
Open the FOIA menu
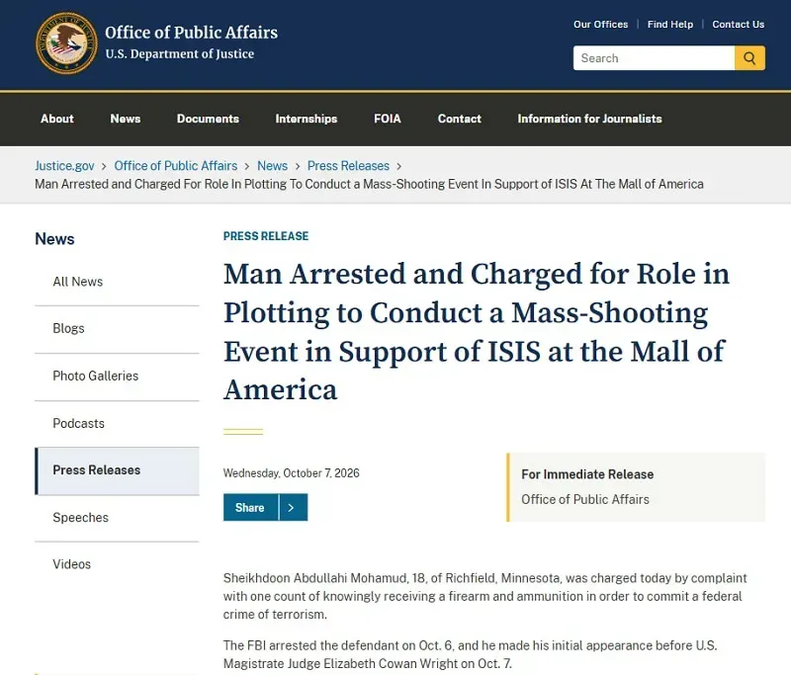pos(388,119)
